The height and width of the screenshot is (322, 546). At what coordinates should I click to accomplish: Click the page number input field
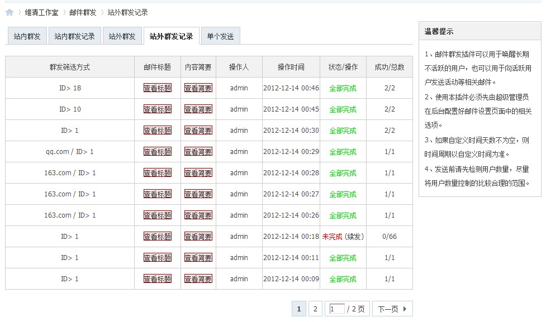tap(336, 309)
